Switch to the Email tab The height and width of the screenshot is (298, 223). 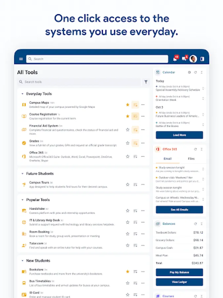coord(167,159)
